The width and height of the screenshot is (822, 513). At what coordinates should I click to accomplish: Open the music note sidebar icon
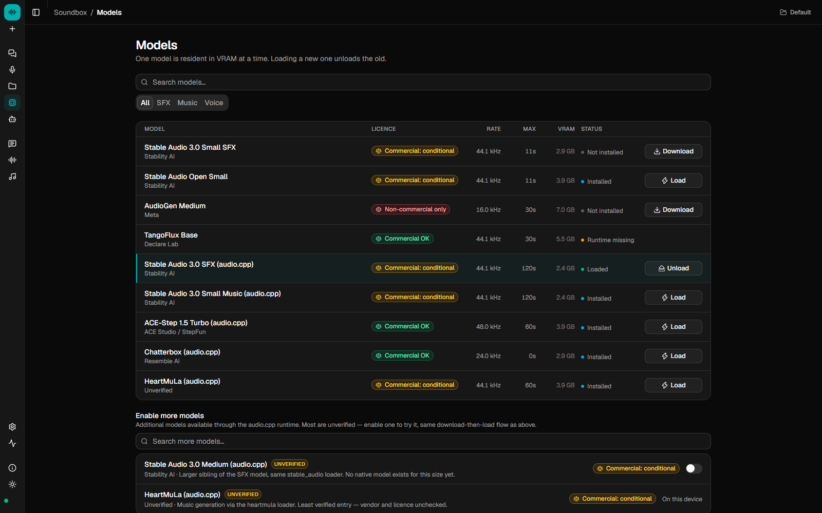pos(12,176)
